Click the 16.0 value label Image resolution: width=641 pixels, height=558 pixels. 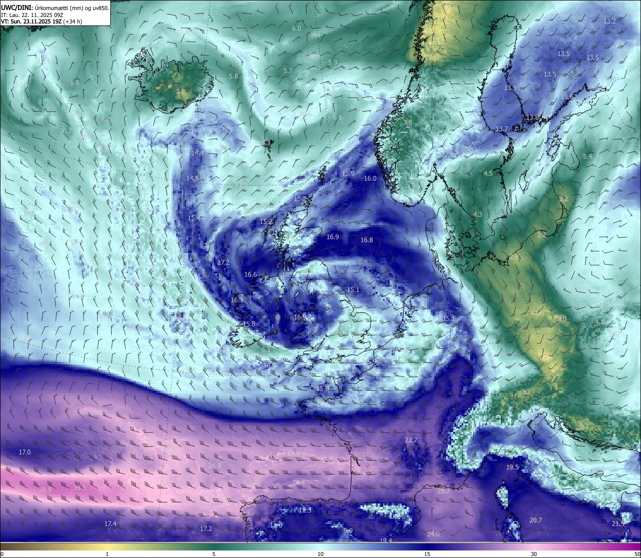click(x=370, y=178)
